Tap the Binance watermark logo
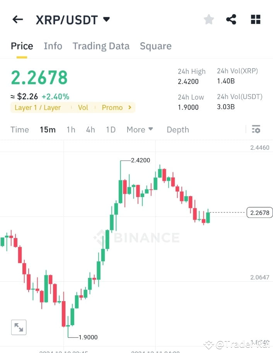Viewport: 273px width, 353px height. click(x=137, y=238)
